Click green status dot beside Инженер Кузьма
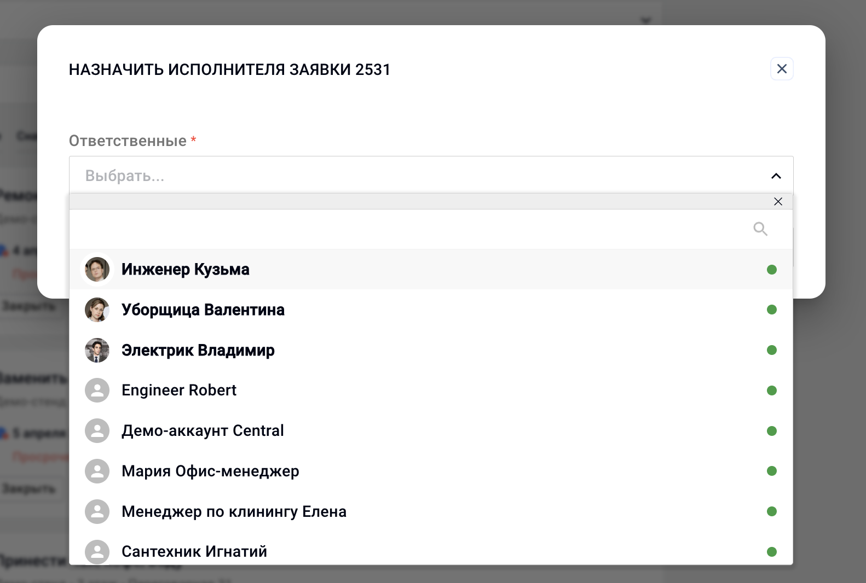This screenshot has height=583, width=866. pyautogui.click(x=772, y=270)
